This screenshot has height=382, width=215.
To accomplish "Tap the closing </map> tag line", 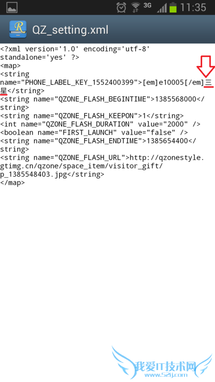I will [x=12, y=183].
